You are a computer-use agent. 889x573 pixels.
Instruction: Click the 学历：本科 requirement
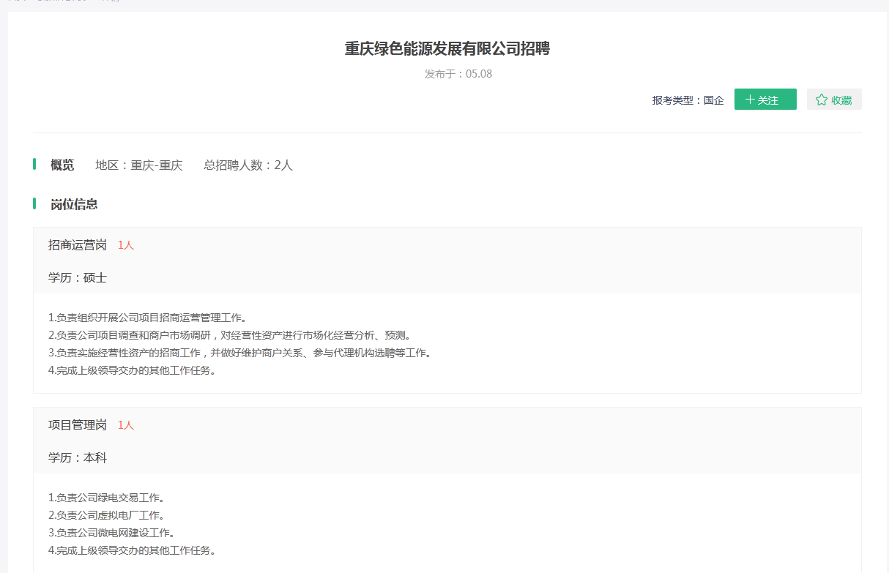78,457
